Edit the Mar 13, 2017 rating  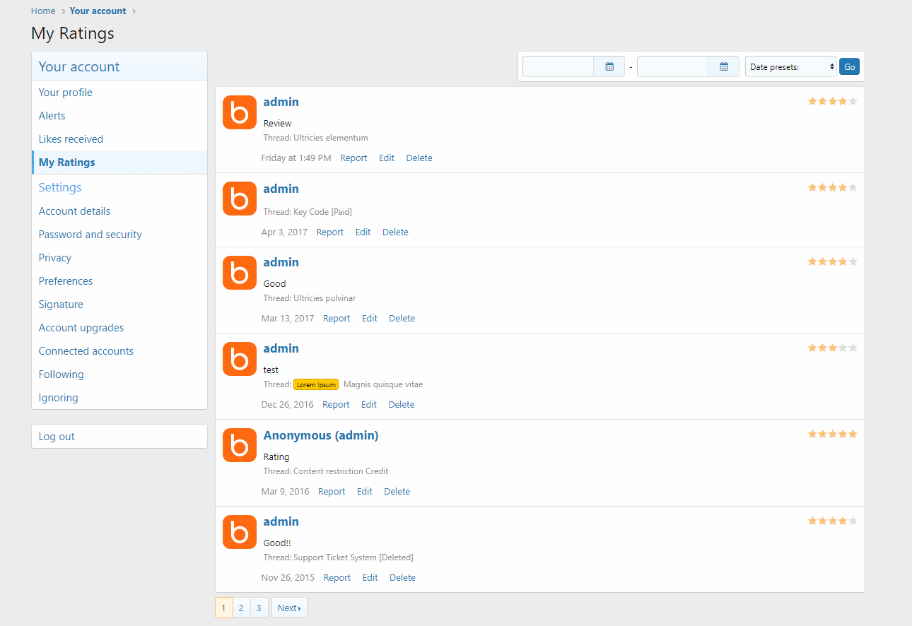point(370,319)
